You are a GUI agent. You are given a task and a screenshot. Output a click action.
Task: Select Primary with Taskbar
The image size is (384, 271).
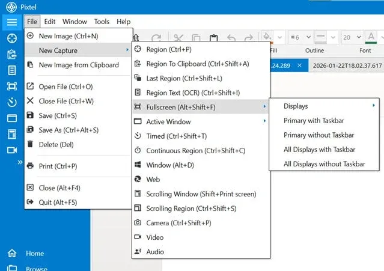tap(324, 120)
